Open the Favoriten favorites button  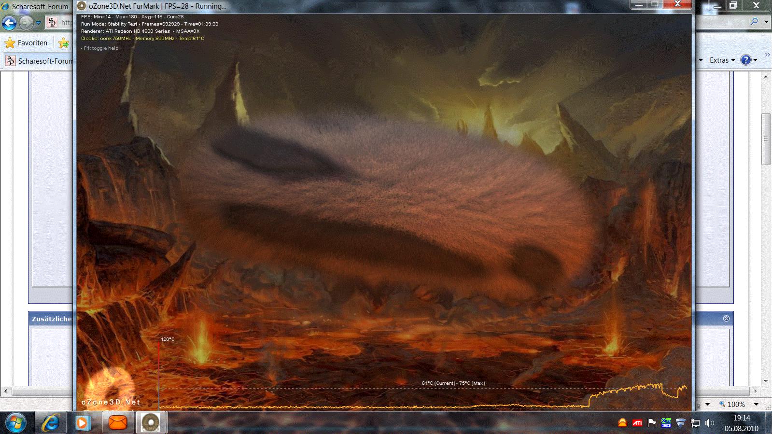click(27, 43)
